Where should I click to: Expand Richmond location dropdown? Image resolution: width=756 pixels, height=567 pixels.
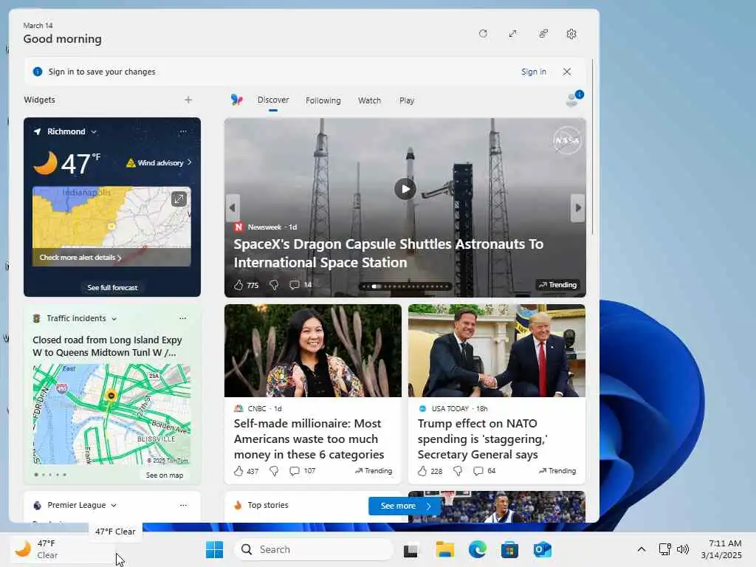pos(94,131)
